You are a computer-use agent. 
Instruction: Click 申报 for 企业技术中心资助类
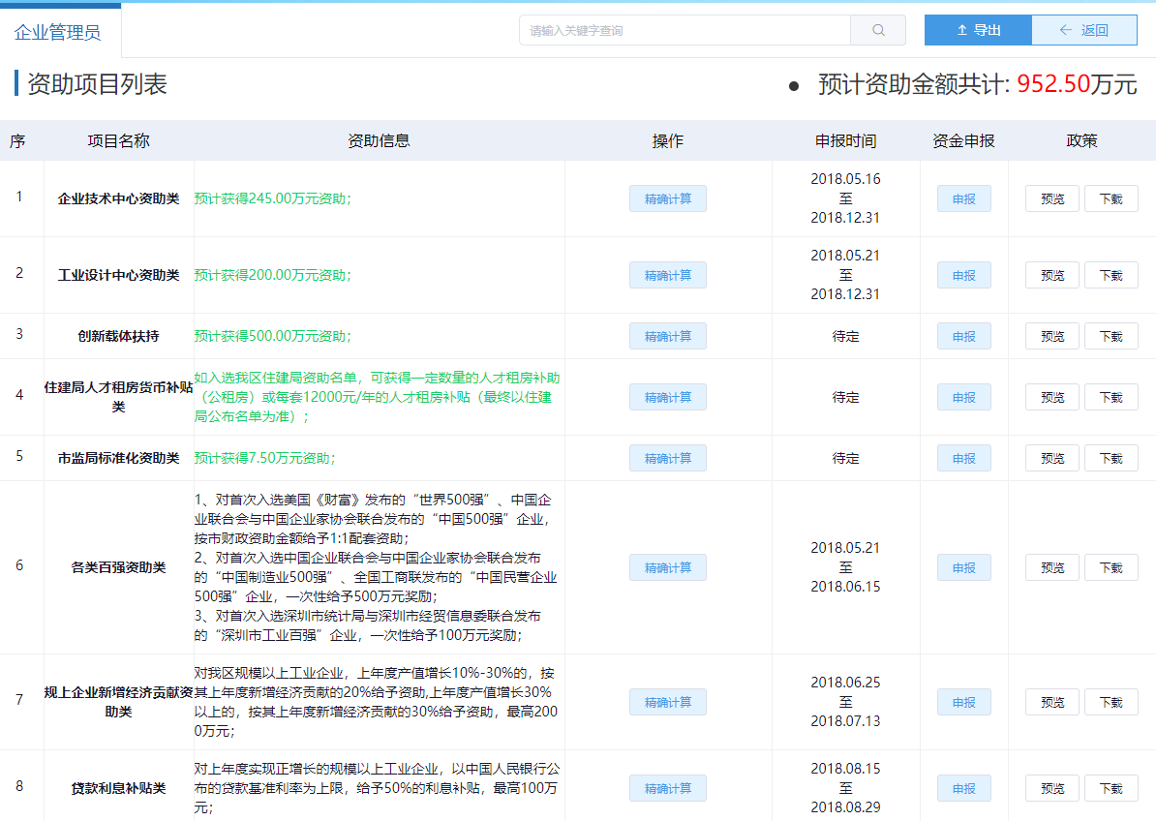(963, 198)
